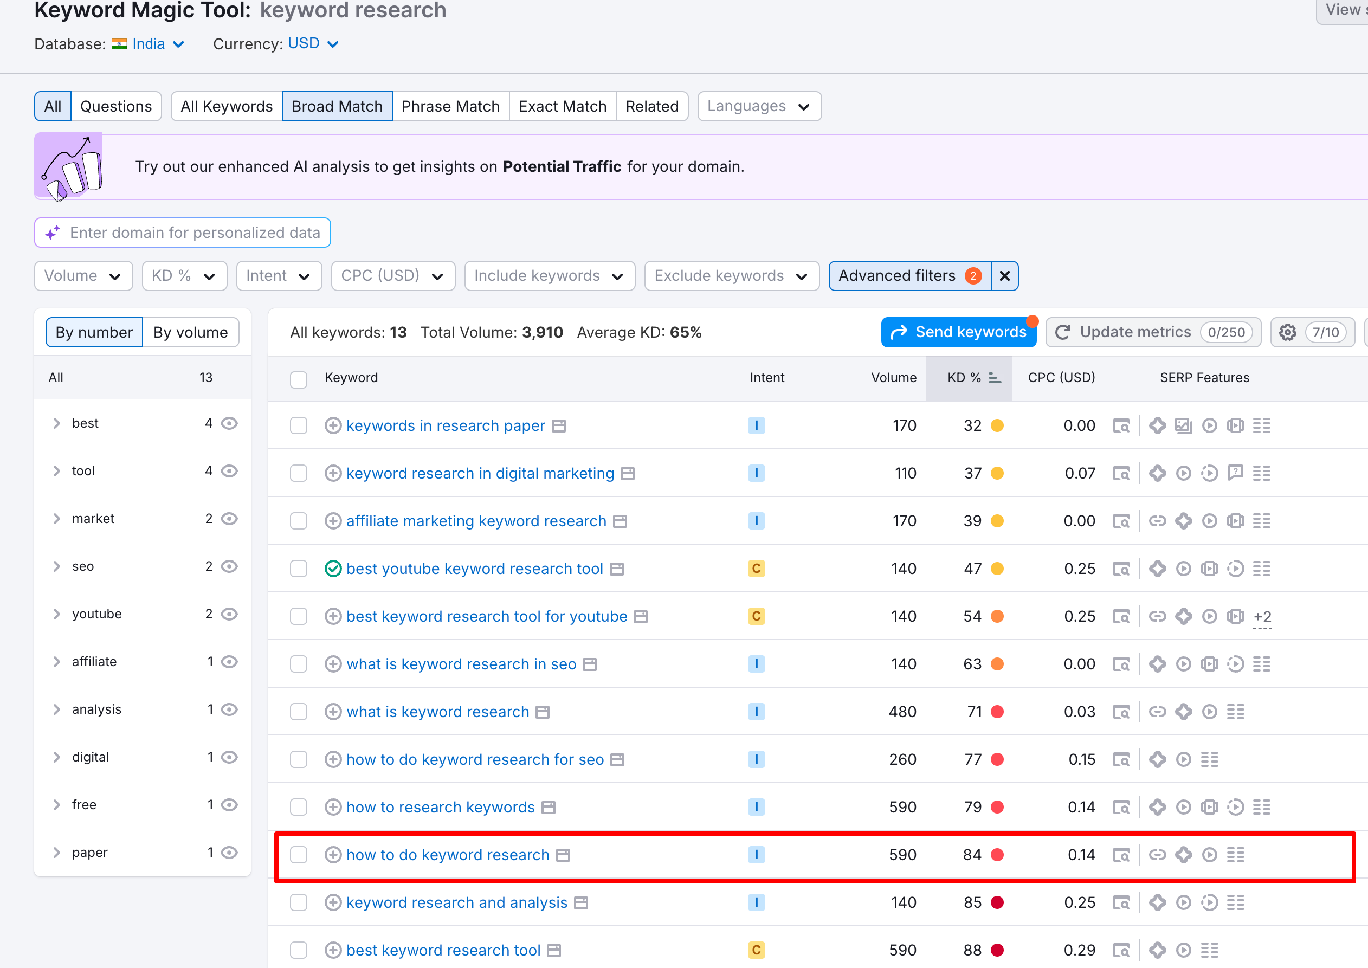Viewport: 1368px width, 968px height.
Task: Select all keywords using the header checkbox
Action: click(299, 379)
